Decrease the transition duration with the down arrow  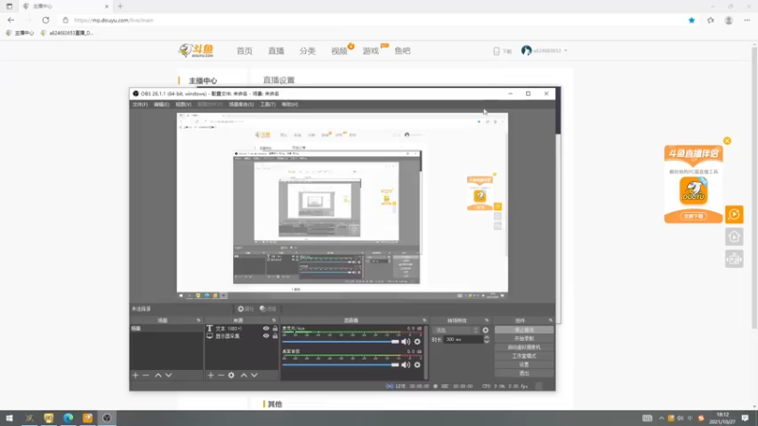click(486, 342)
